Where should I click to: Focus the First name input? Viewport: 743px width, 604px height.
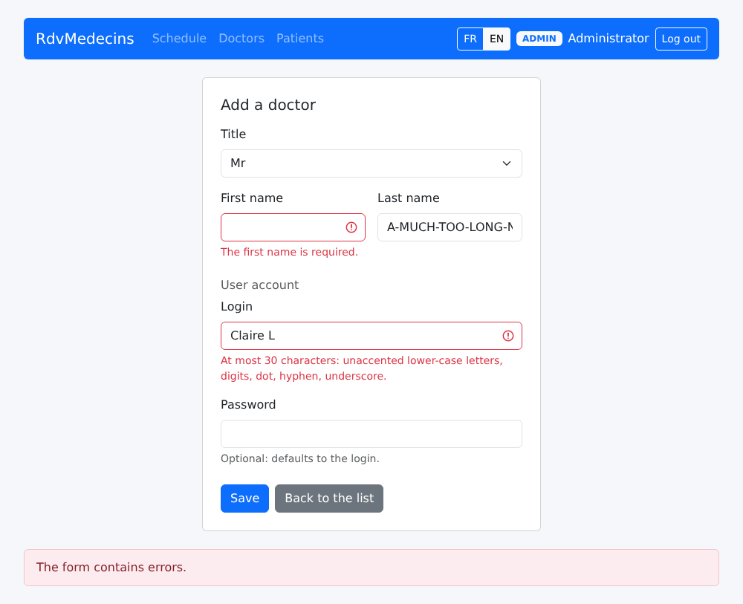[293, 227]
